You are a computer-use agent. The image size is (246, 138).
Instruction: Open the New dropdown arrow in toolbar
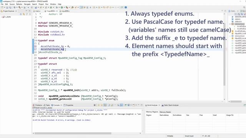[x=4, y=7]
